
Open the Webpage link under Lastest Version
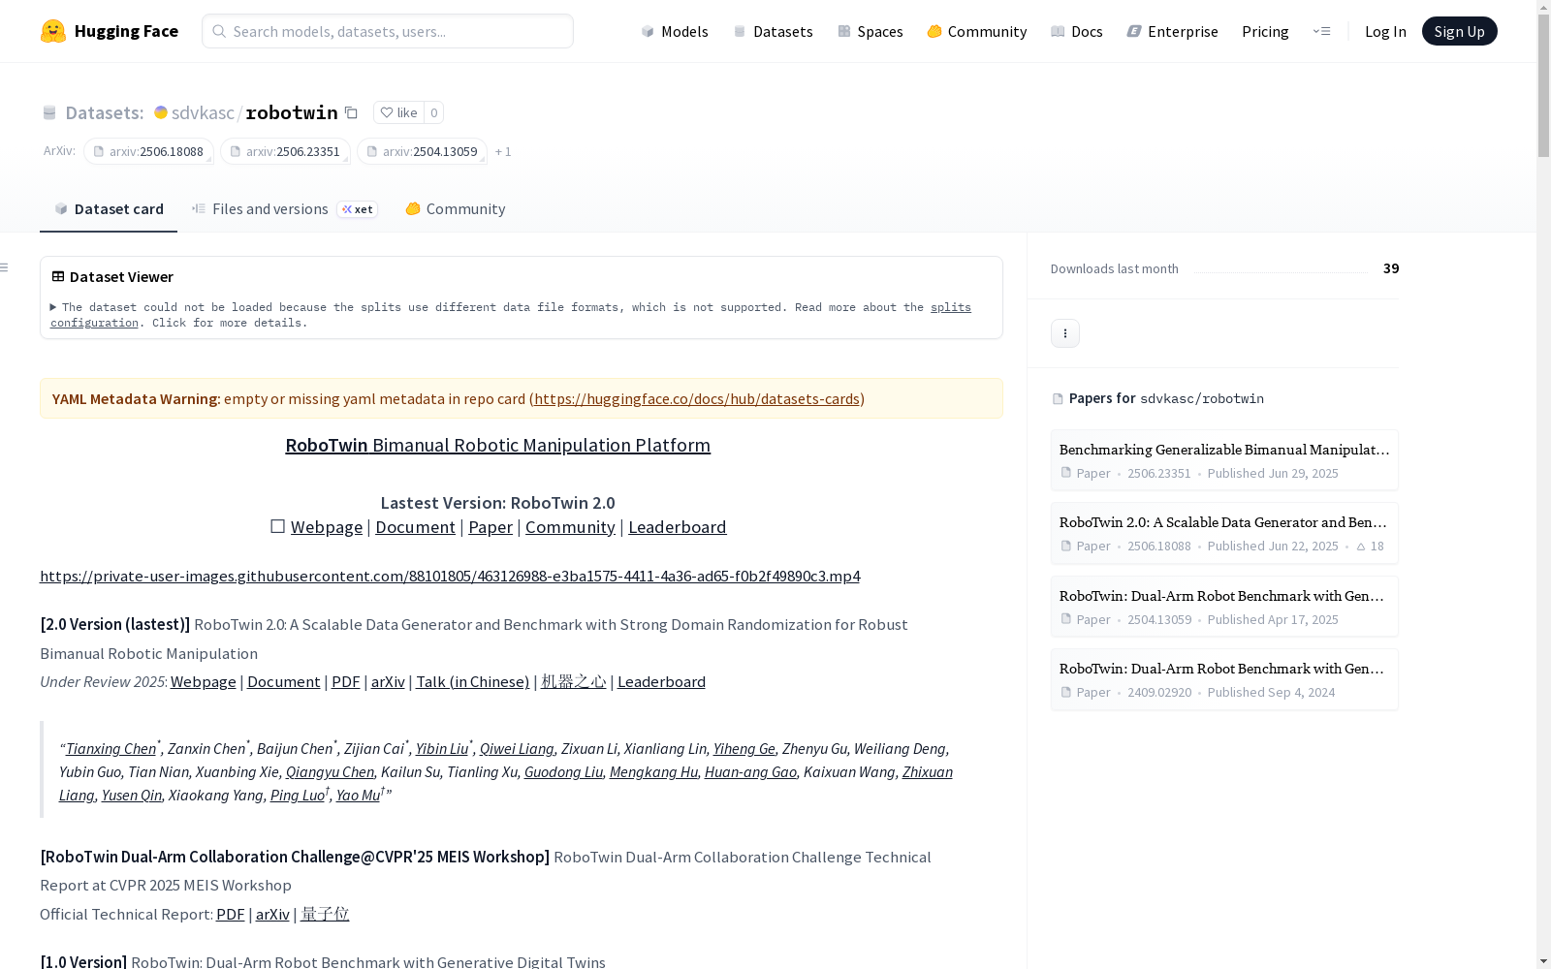pyautogui.click(x=327, y=527)
